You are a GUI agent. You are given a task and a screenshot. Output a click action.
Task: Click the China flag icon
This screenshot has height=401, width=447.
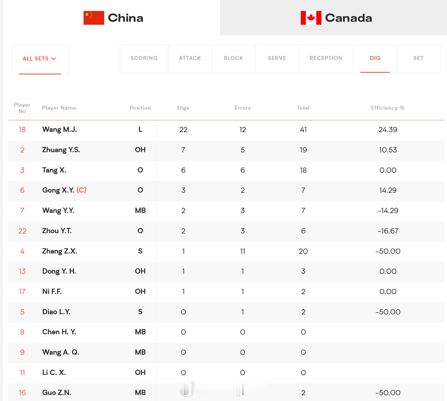point(94,18)
